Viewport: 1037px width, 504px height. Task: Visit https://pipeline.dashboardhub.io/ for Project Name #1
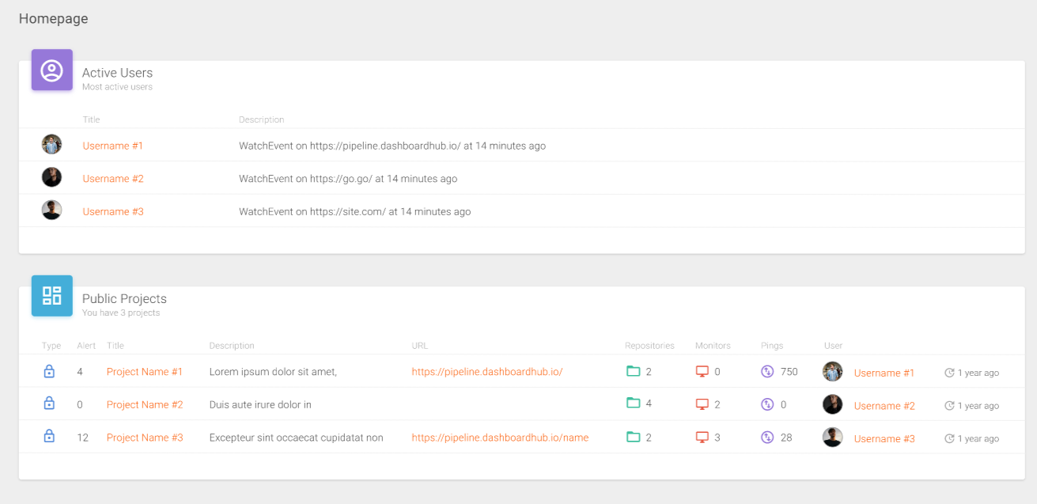pos(487,371)
